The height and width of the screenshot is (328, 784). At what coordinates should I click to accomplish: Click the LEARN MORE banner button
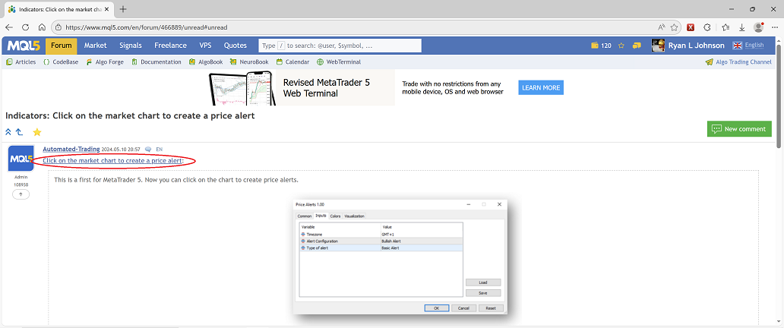(541, 87)
